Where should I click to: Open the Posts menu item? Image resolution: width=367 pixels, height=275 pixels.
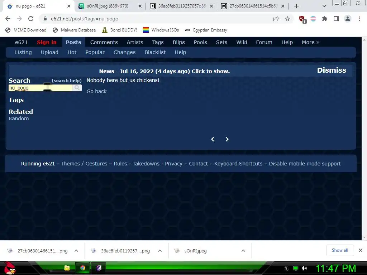(73, 42)
